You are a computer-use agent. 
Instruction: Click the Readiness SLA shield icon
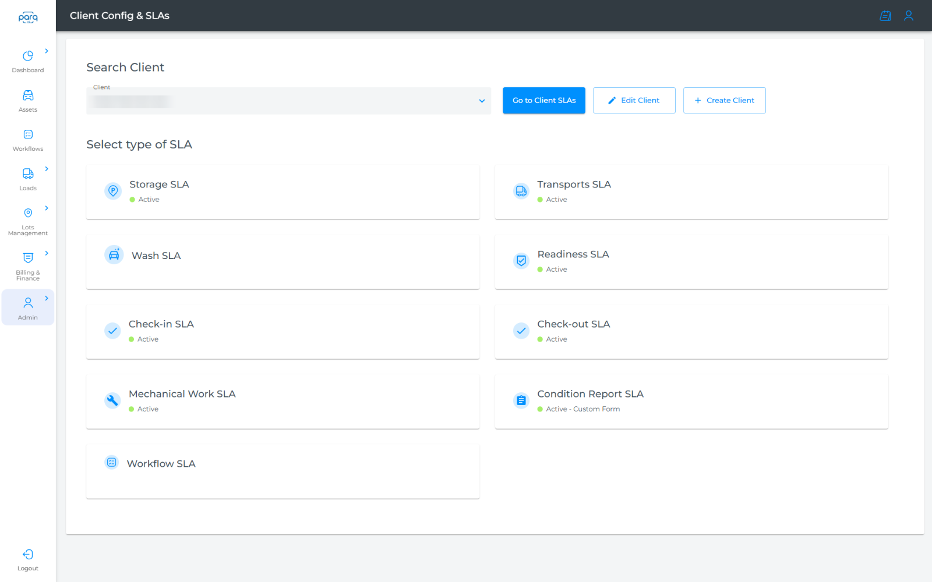(x=521, y=261)
